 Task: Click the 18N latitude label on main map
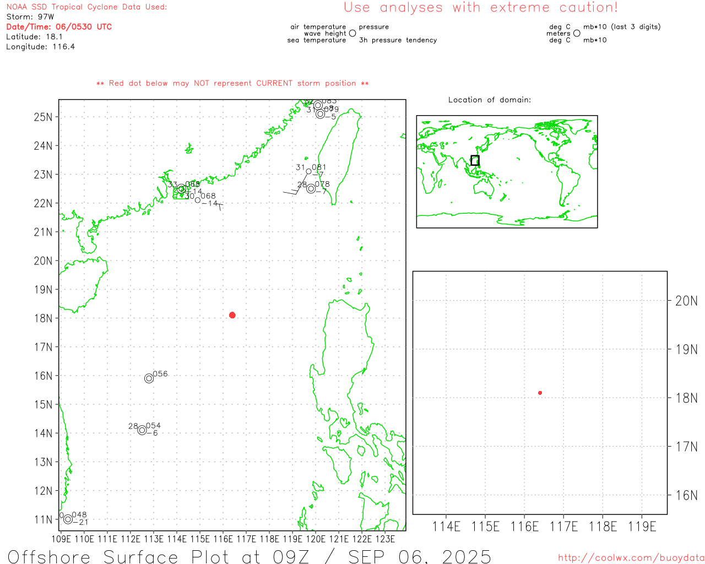[x=44, y=318]
